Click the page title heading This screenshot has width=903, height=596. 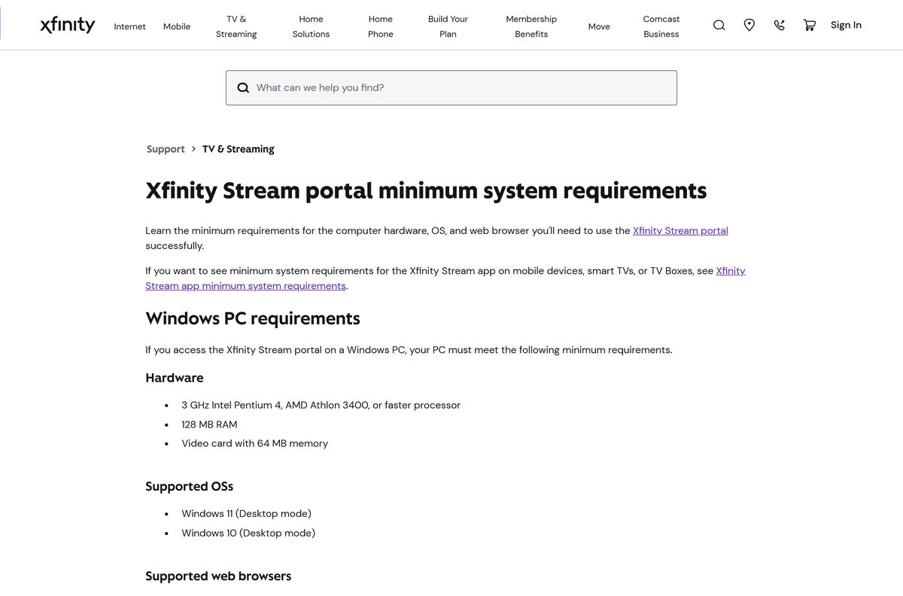coord(426,190)
